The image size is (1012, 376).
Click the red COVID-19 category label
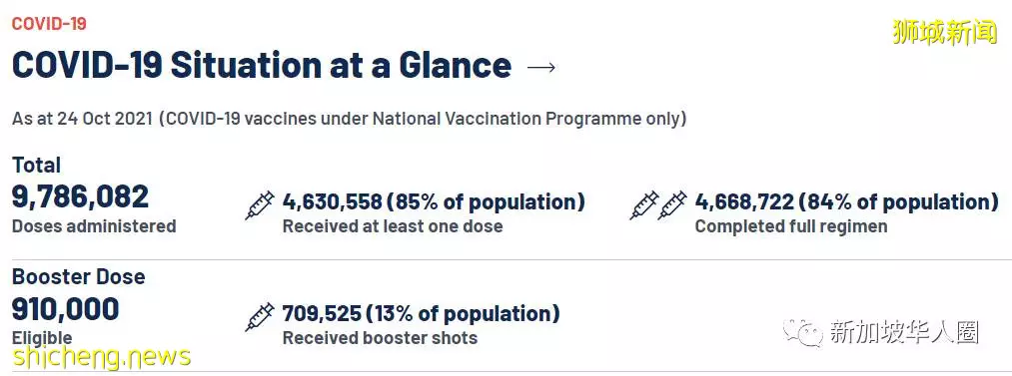pyautogui.click(x=49, y=25)
